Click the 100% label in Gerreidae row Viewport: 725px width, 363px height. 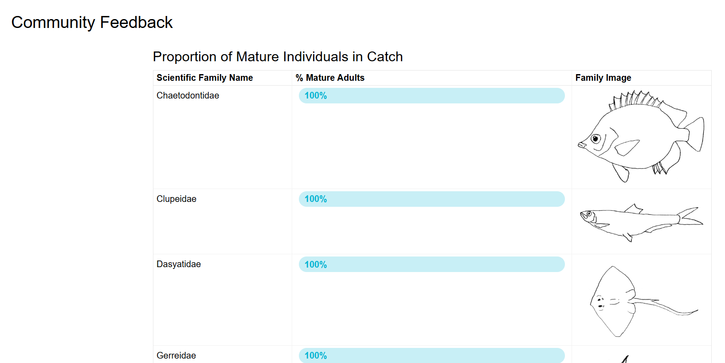point(316,355)
